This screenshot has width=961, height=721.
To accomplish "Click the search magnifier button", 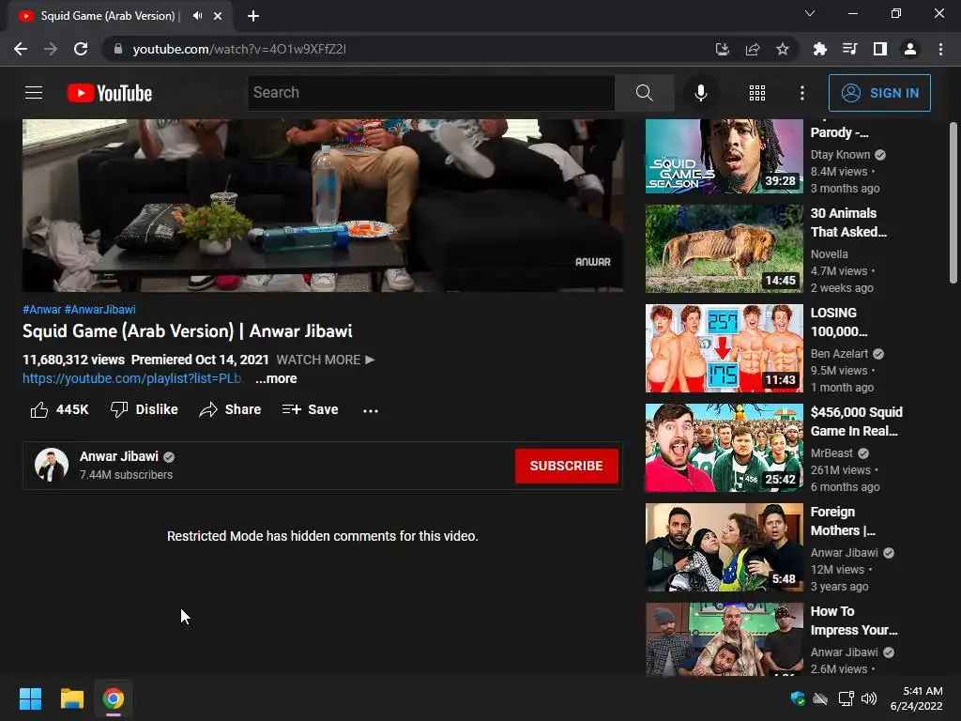I will point(644,93).
